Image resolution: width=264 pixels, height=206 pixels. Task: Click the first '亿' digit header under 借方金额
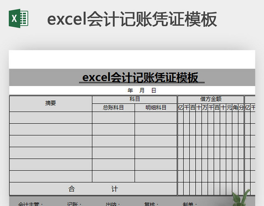[x=181, y=108]
